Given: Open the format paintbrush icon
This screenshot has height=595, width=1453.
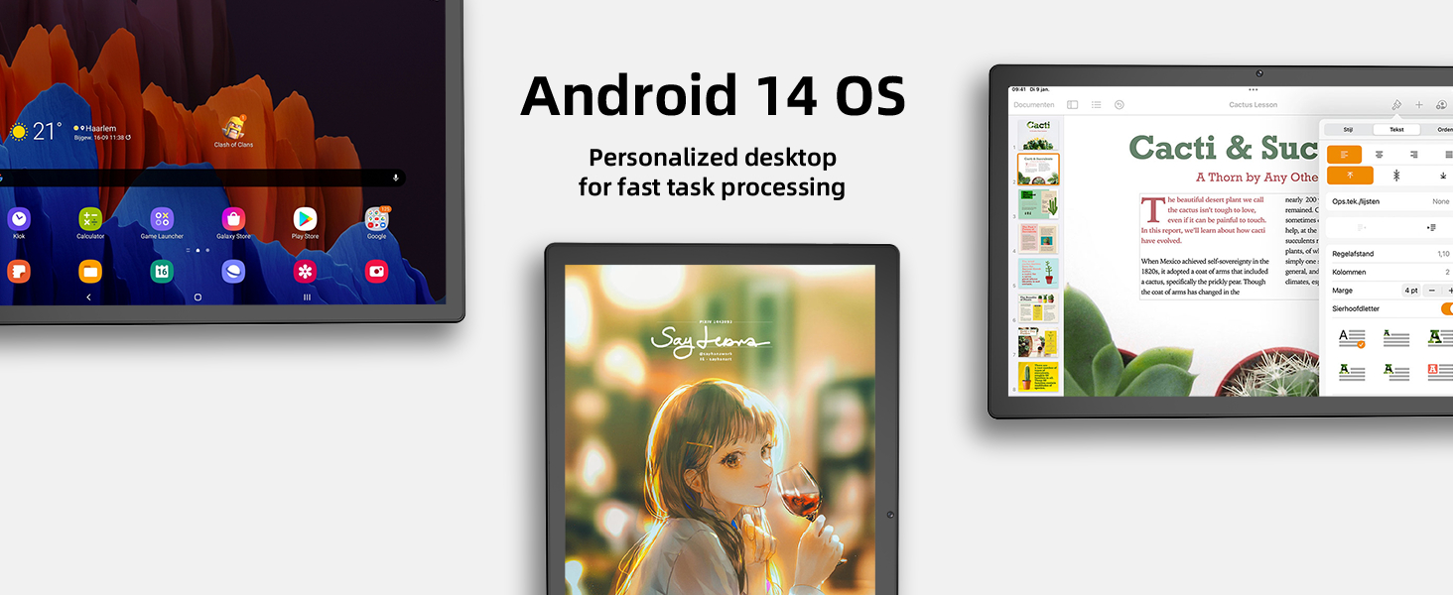Looking at the screenshot, I should pos(1396,105).
